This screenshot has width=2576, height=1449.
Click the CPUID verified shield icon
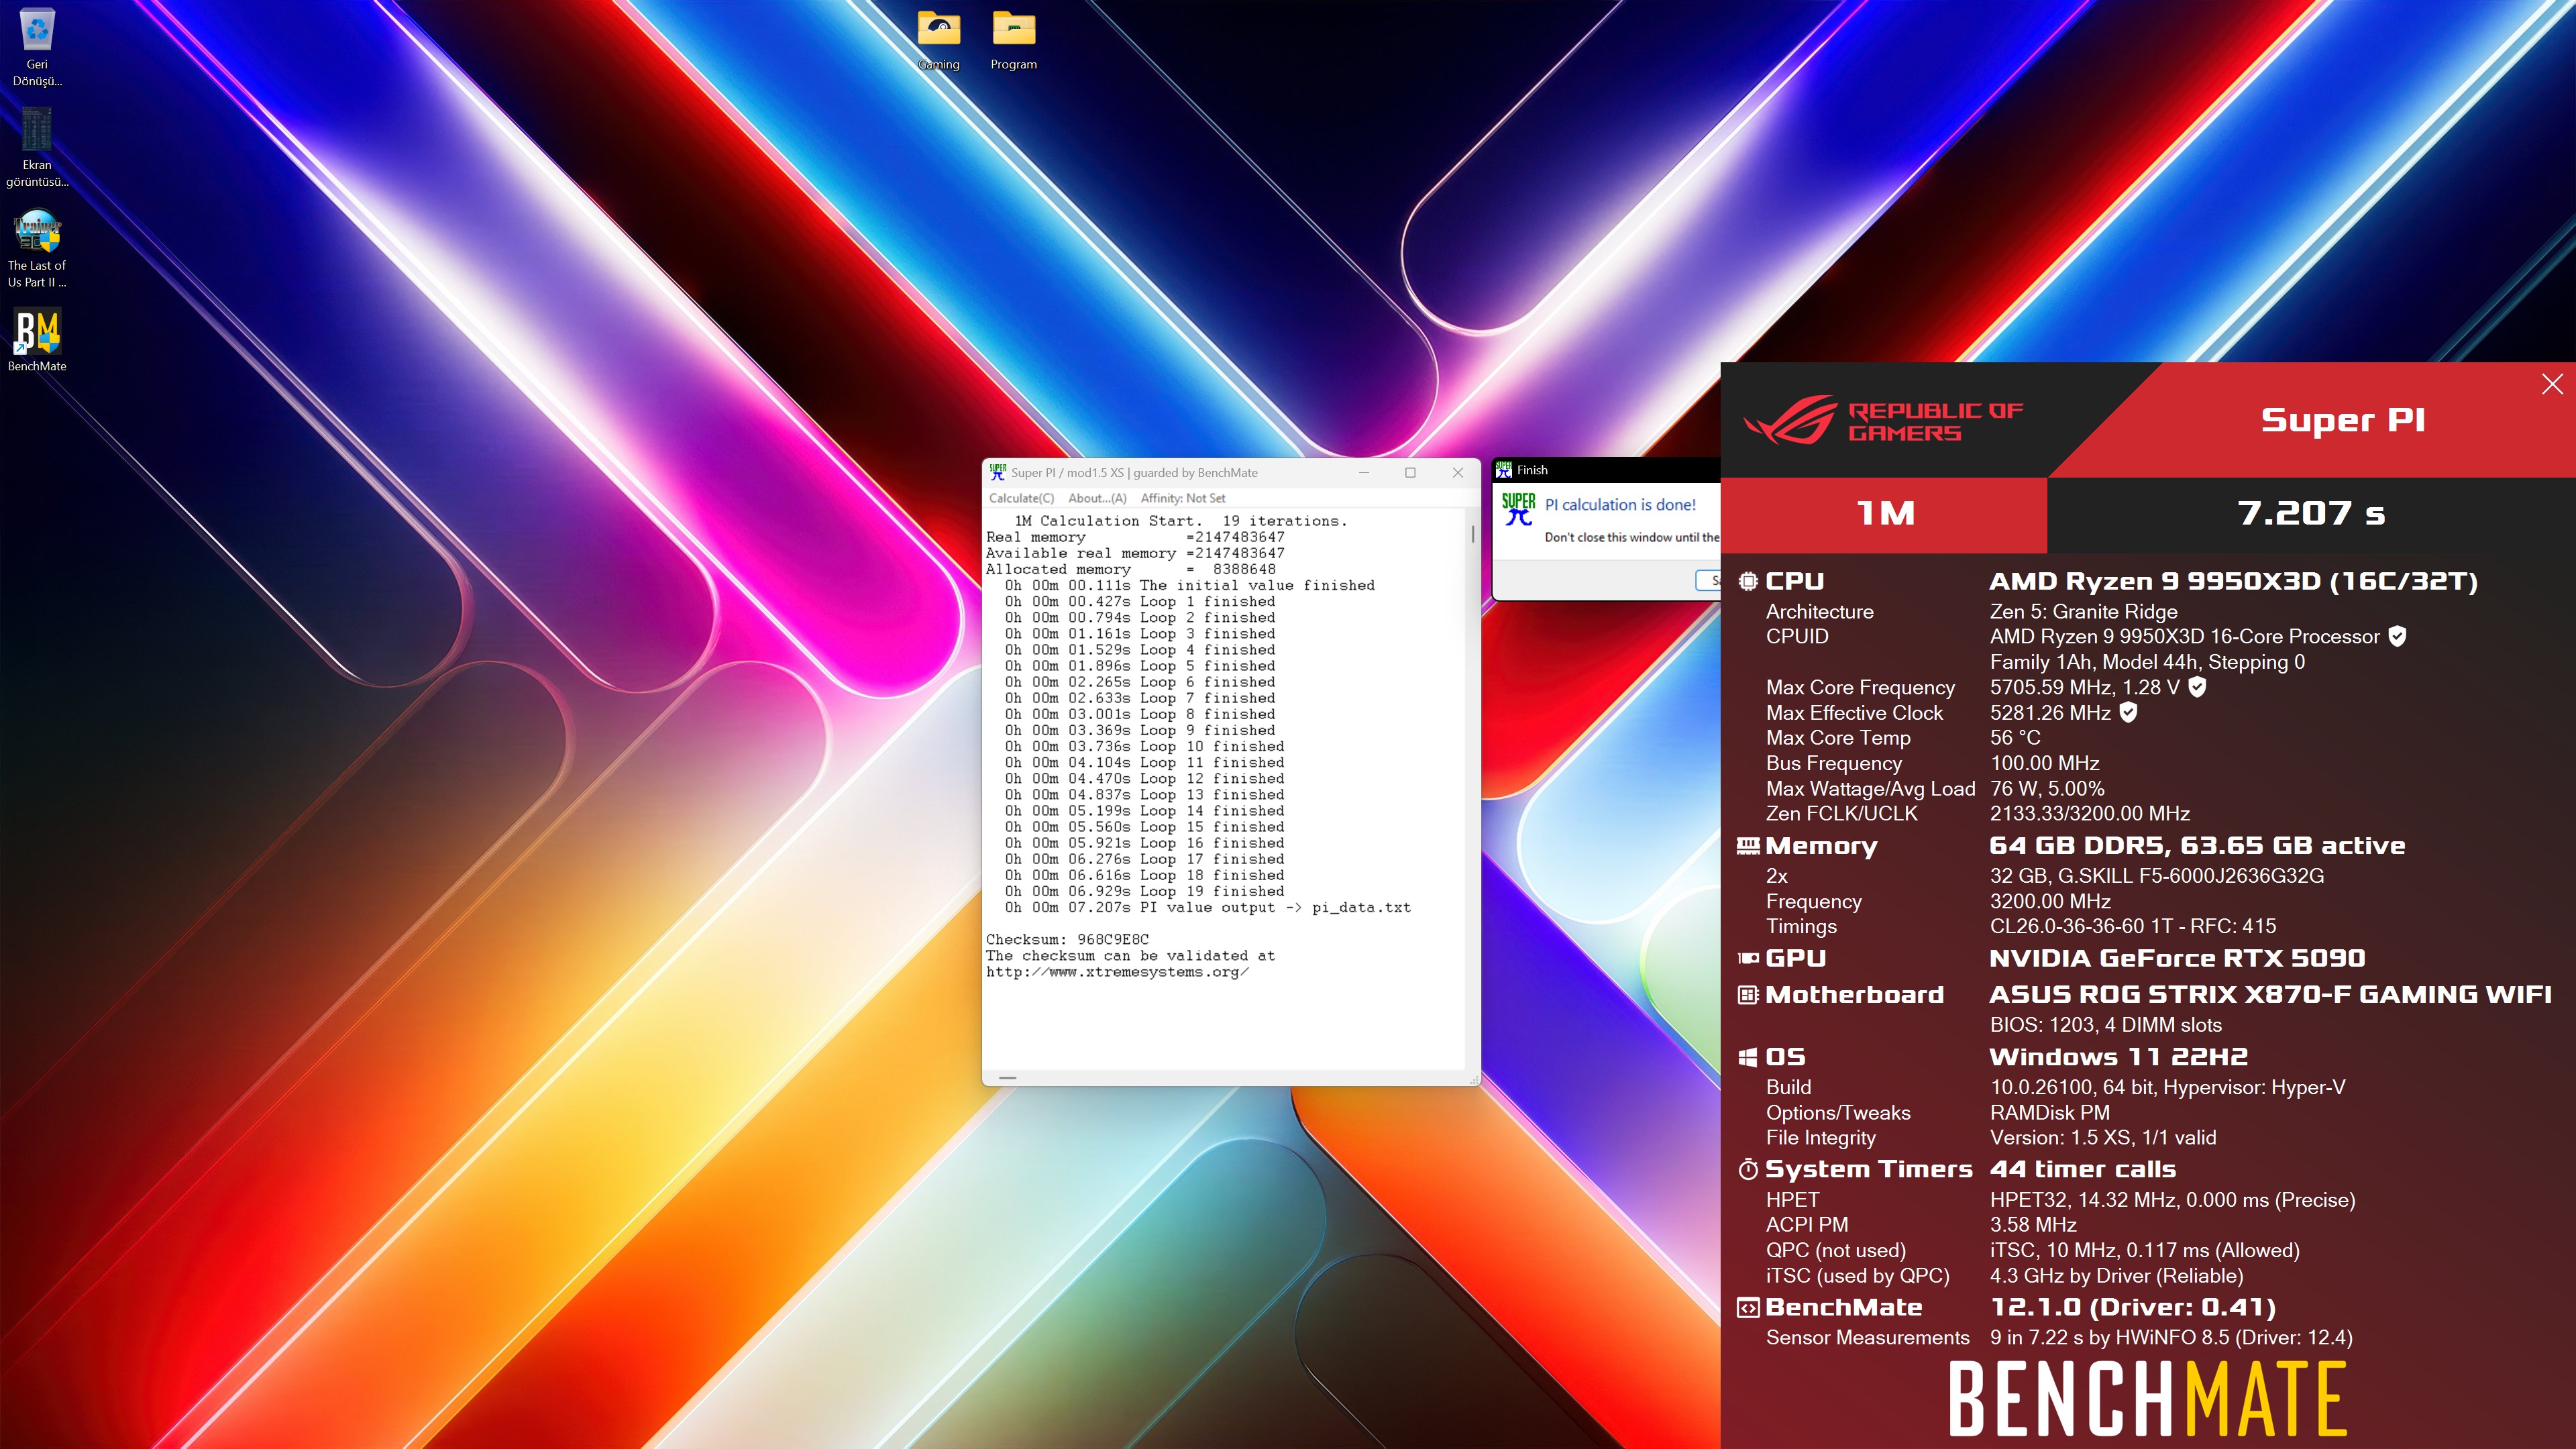[x=2396, y=636]
